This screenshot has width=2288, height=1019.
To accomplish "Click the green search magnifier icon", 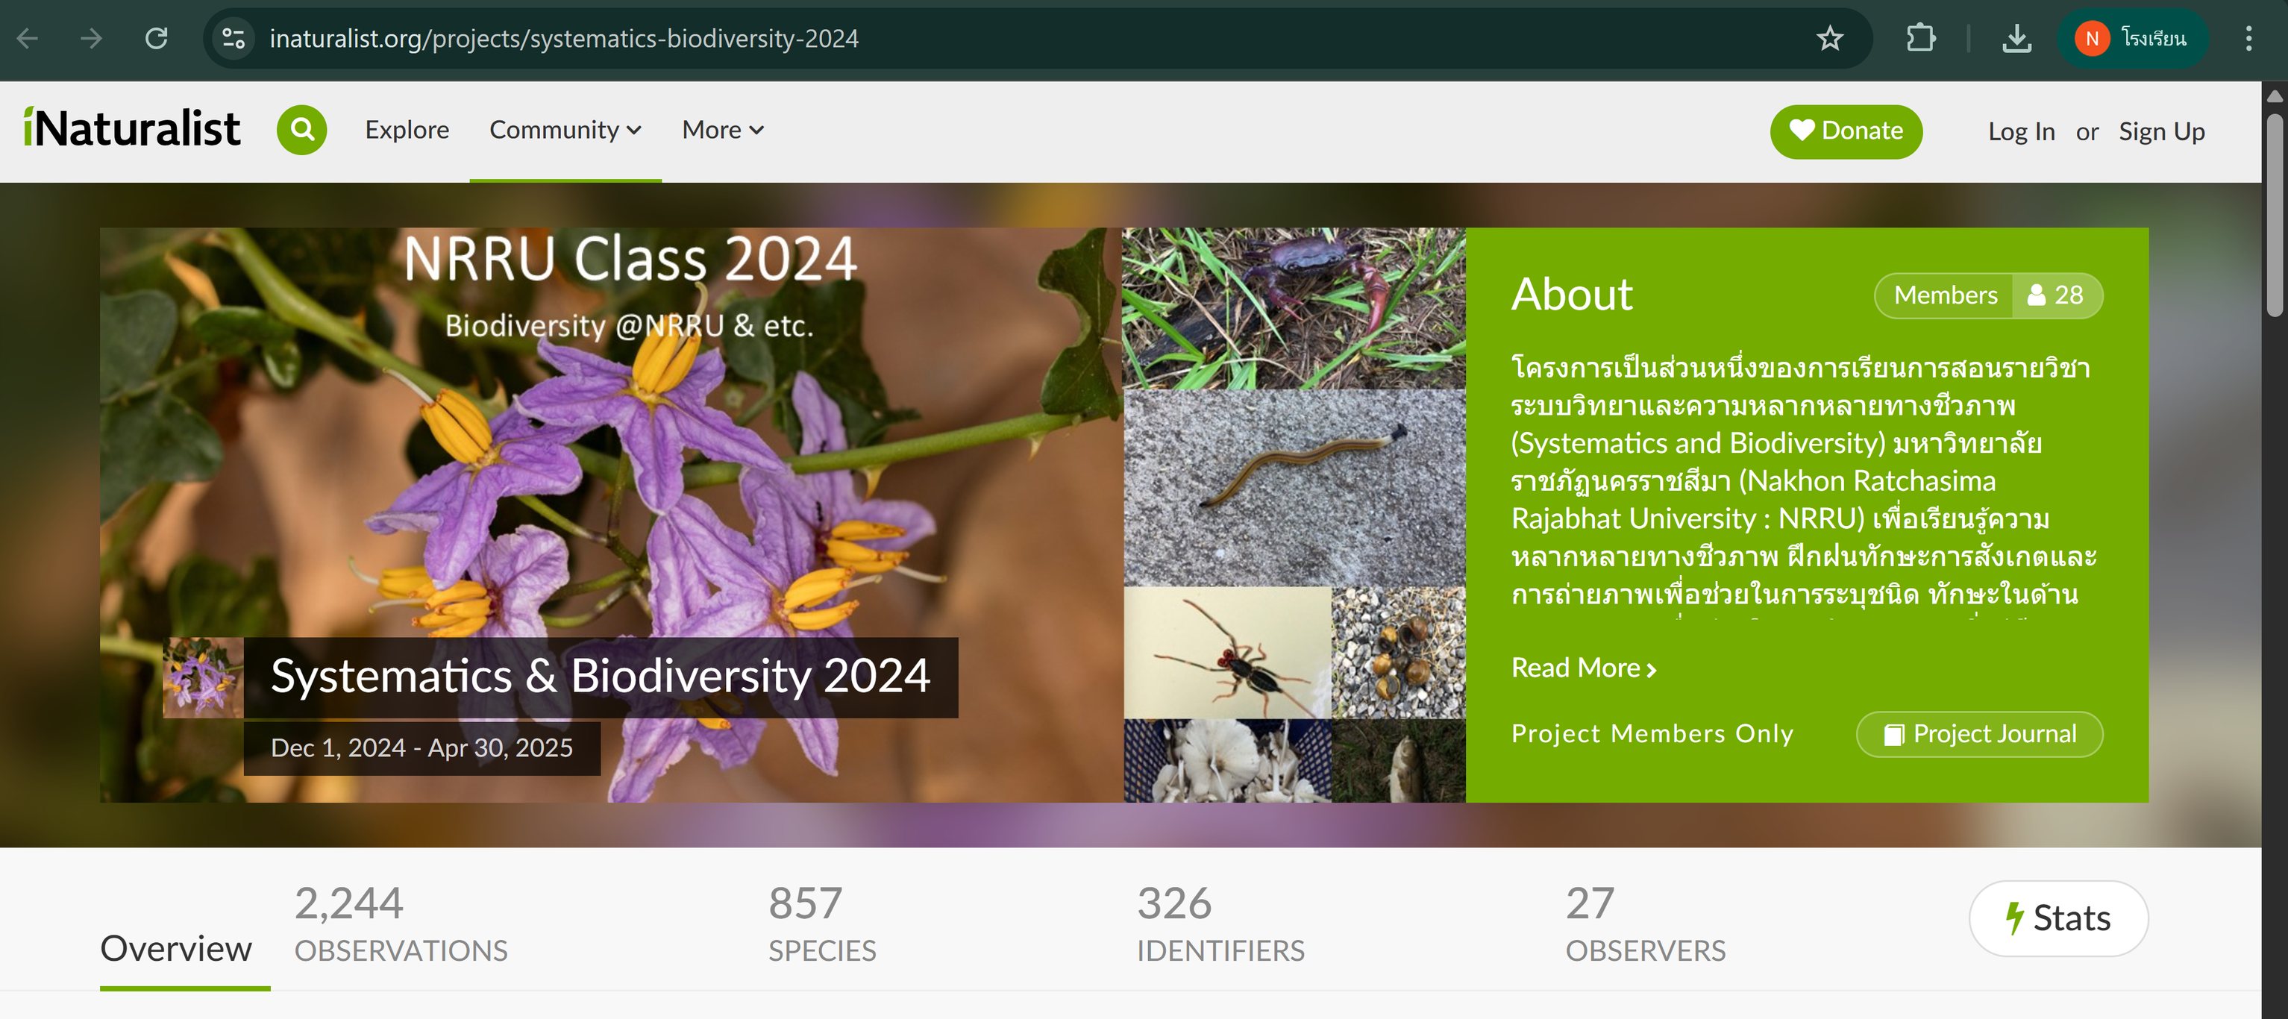I will pyautogui.click(x=302, y=131).
